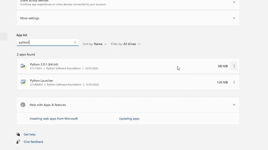Click the globe icon beside Help with Apps & features

click(23, 105)
